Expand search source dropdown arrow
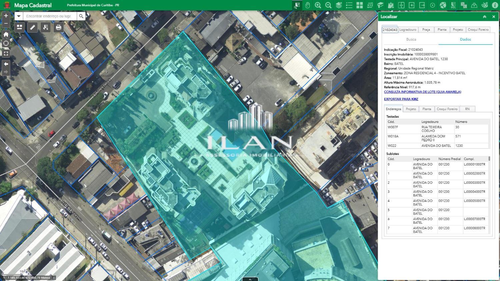The height and width of the screenshot is (281, 500). pos(19,16)
